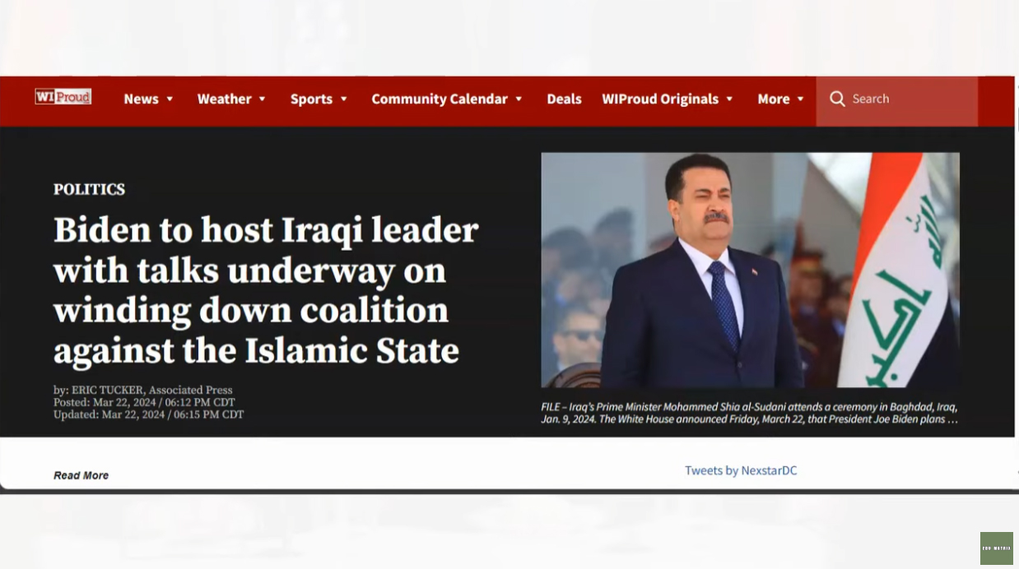Expand the More dropdown arrow
Screen dimensions: 1019x569
point(800,99)
